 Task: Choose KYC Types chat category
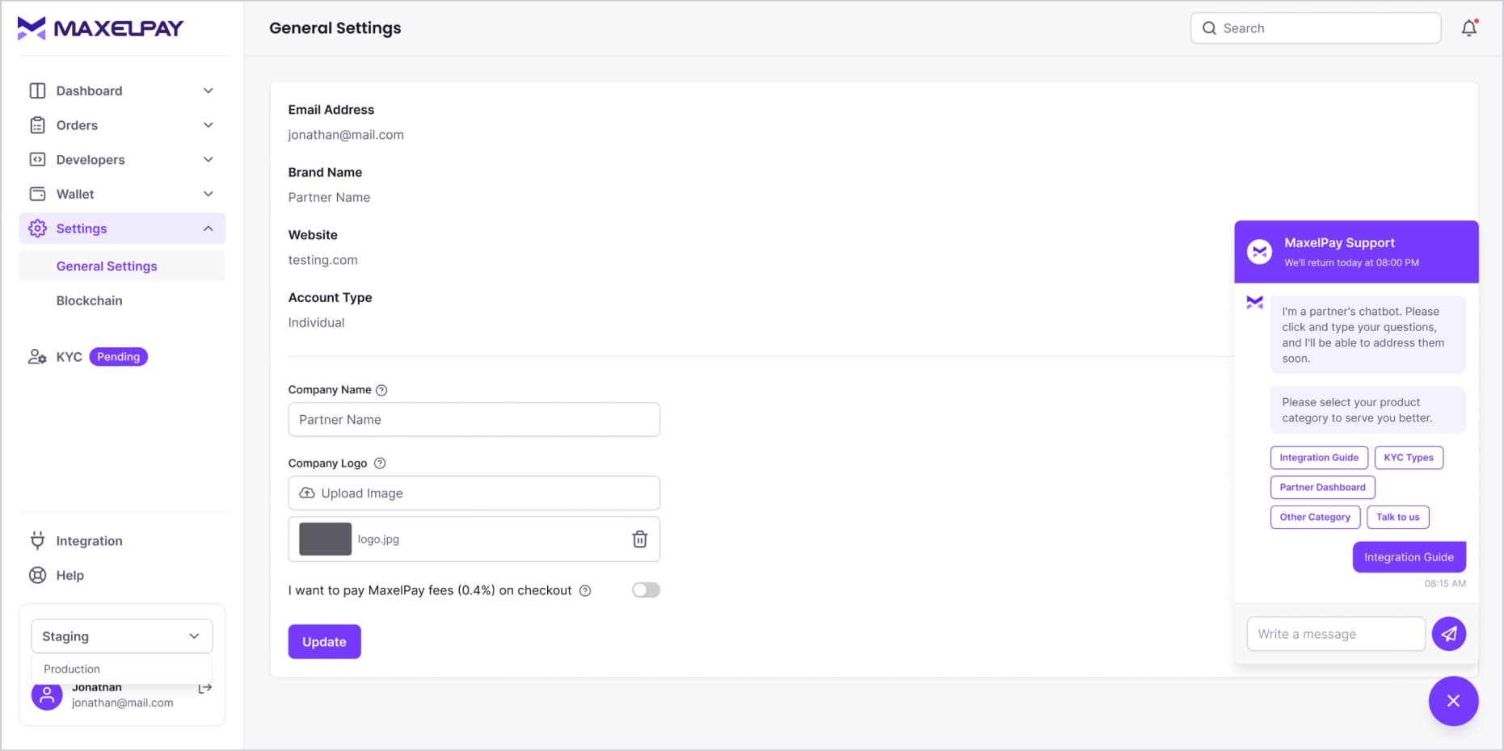(1408, 457)
